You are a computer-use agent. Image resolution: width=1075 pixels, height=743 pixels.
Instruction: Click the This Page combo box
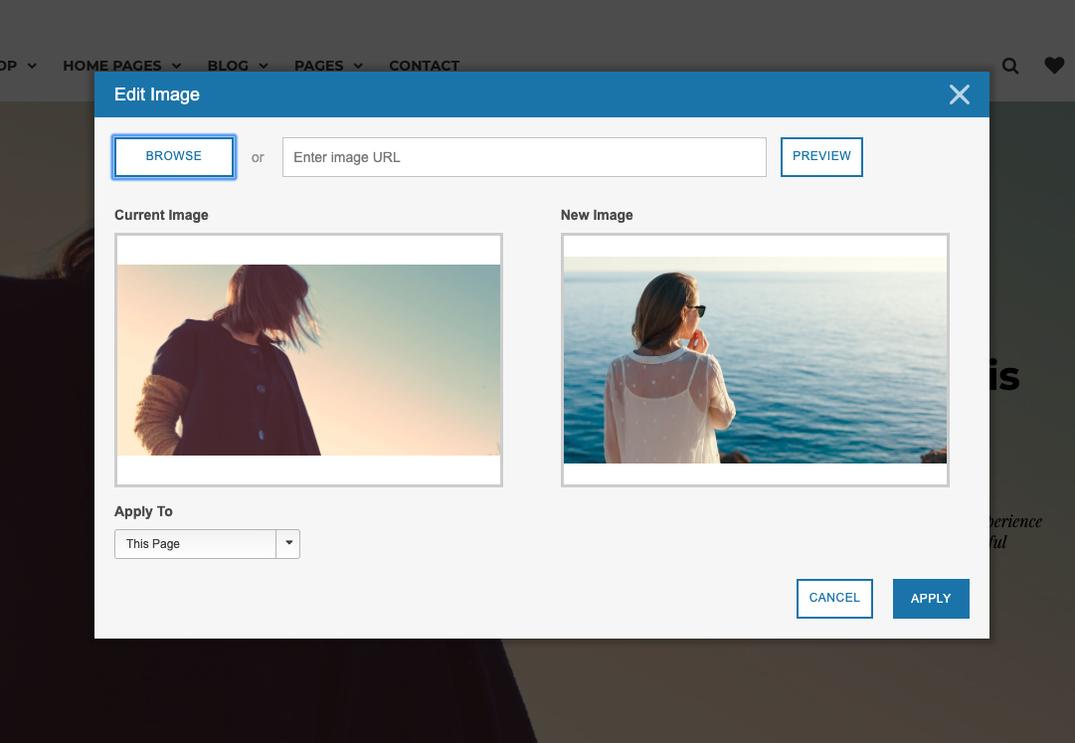click(207, 543)
